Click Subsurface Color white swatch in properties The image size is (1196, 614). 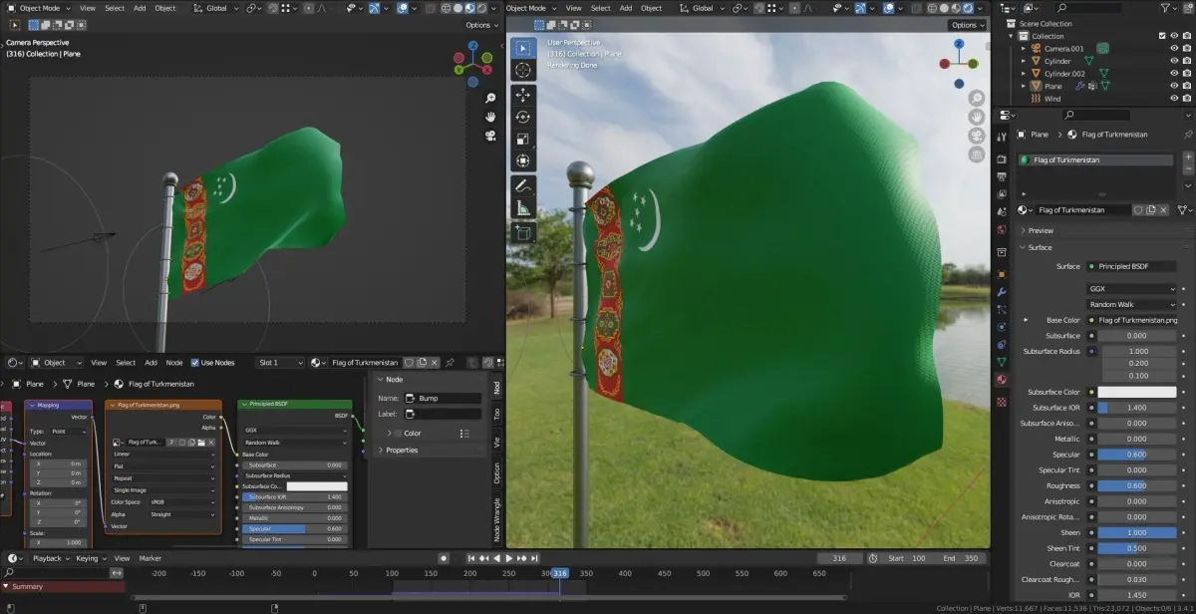pos(1137,392)
